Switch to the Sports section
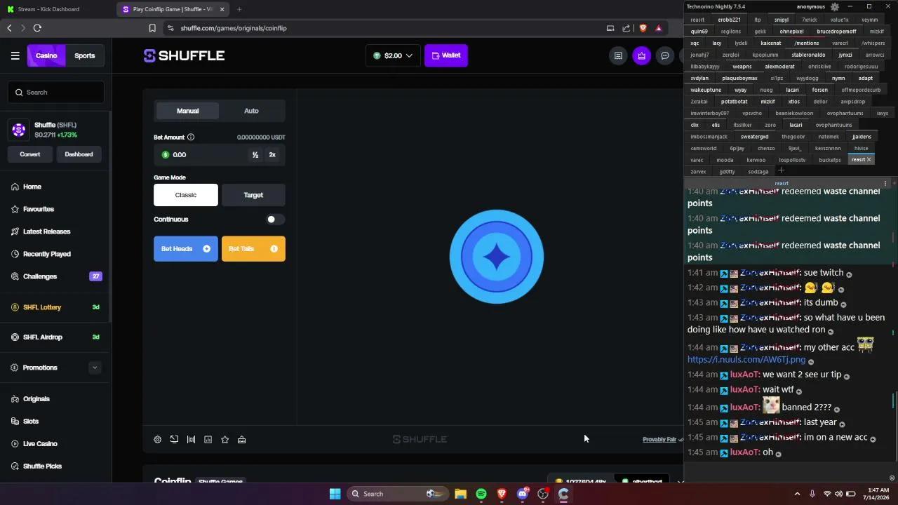The height and width of the screenshot is (505, 898). [85, 55]
